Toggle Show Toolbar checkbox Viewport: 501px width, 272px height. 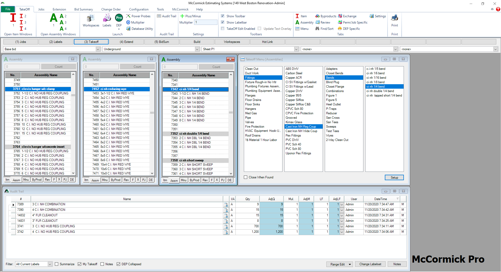223,16
